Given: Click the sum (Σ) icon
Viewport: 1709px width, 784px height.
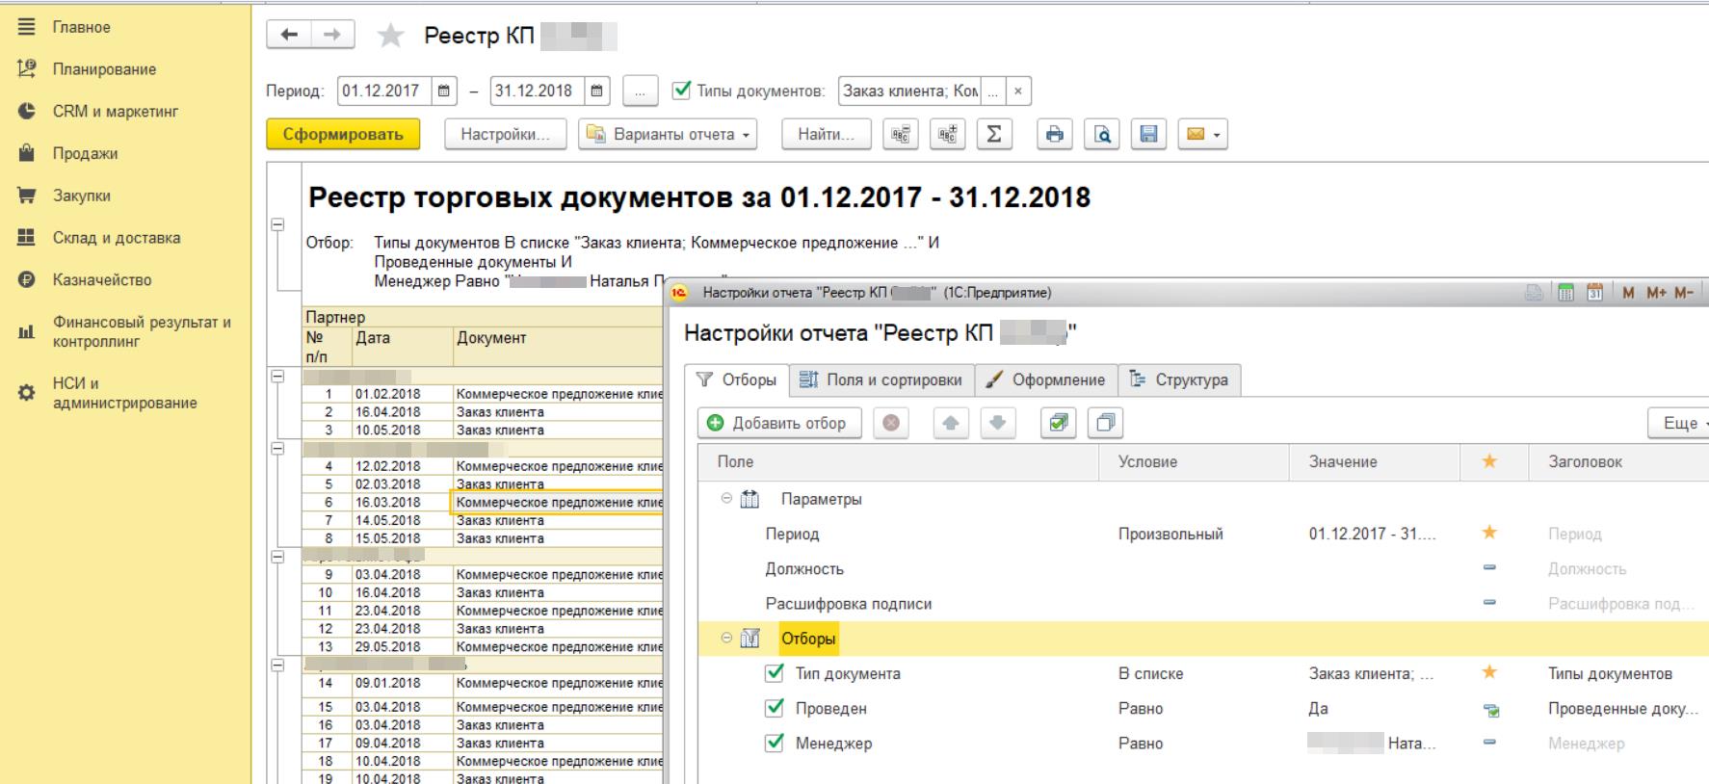Looking at the screenshot, I should coord(994,135).
